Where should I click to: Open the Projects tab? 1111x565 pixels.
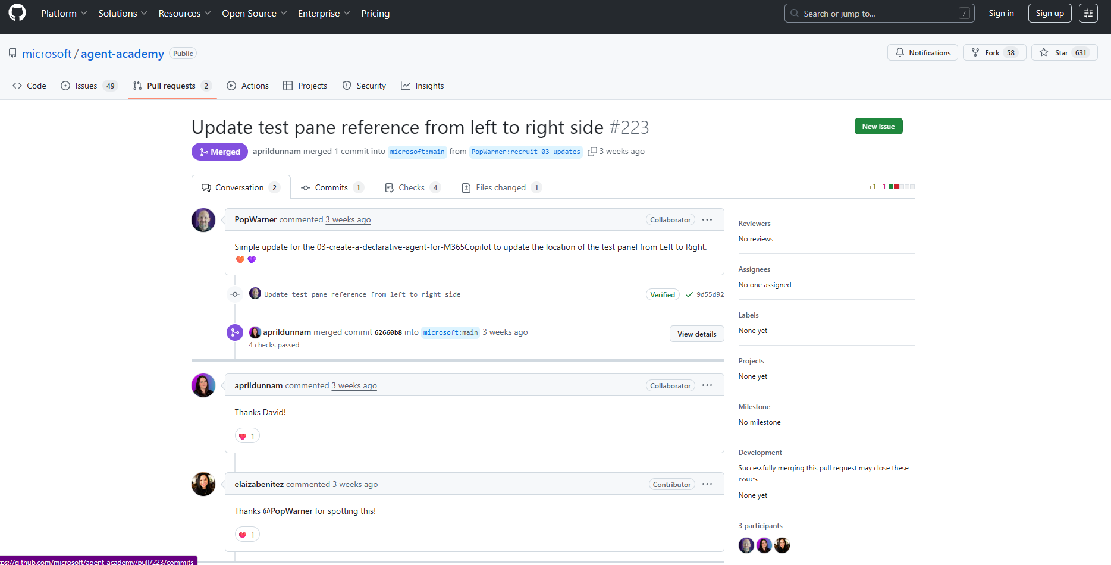[305, 86]
